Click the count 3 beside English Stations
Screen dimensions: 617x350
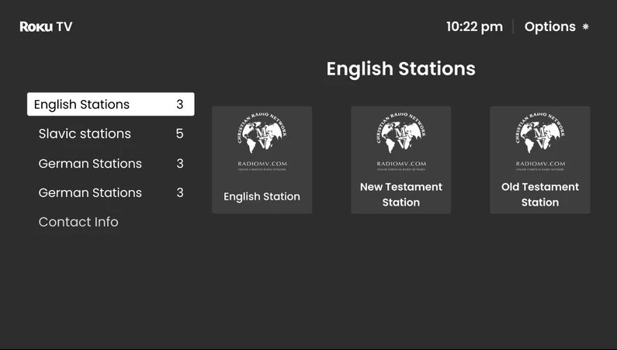pos(180,104)
